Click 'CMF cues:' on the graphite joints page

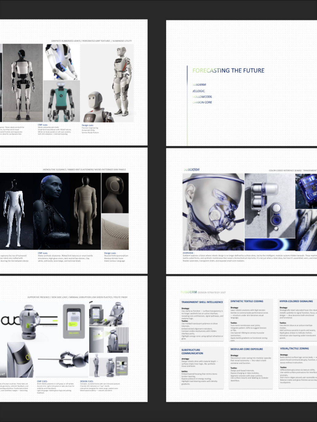(43, 125)
